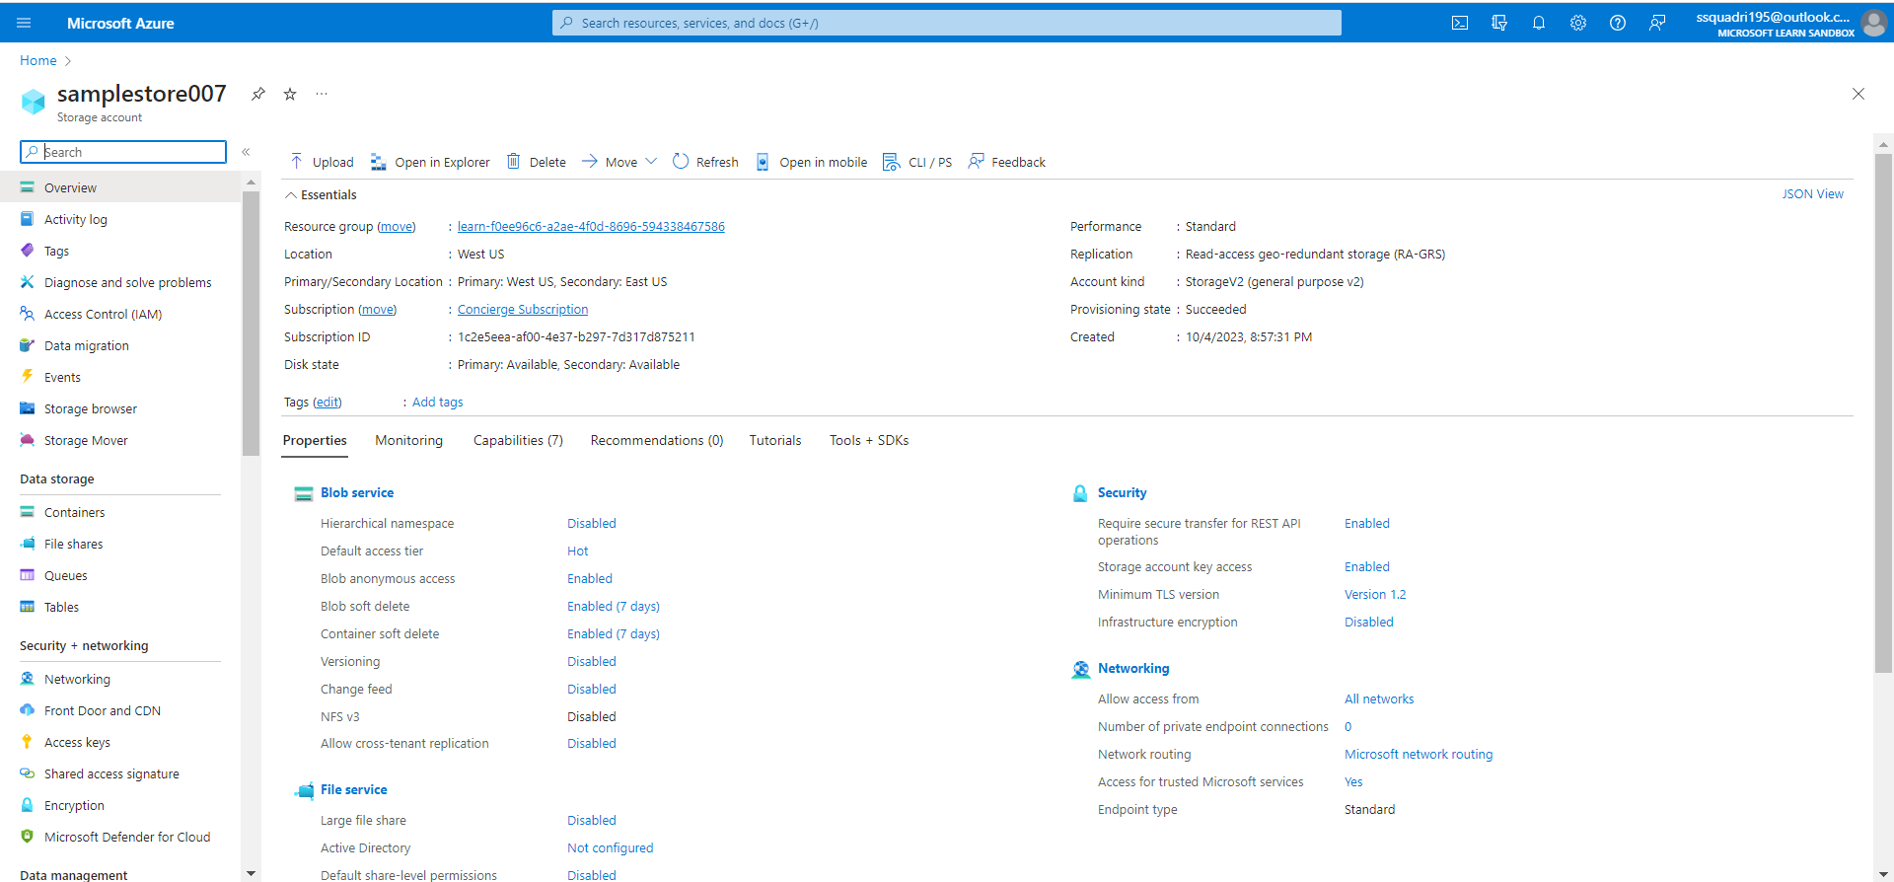Open Blob service heading link

point(357,492)
